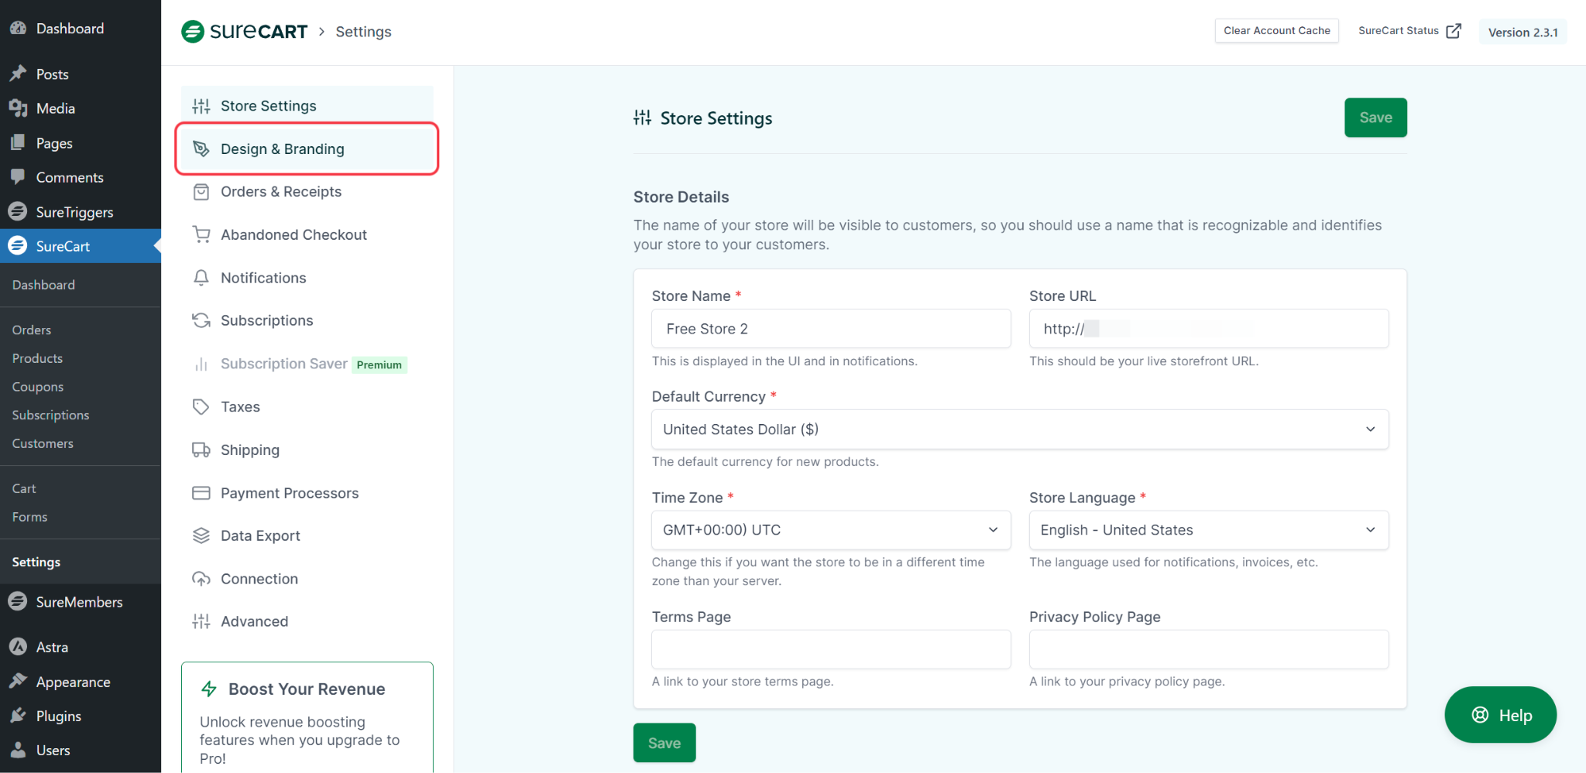The height and width of the screenshot is (773, 1586).
Task: Open Taxes settings section
Action: point(307,407)
